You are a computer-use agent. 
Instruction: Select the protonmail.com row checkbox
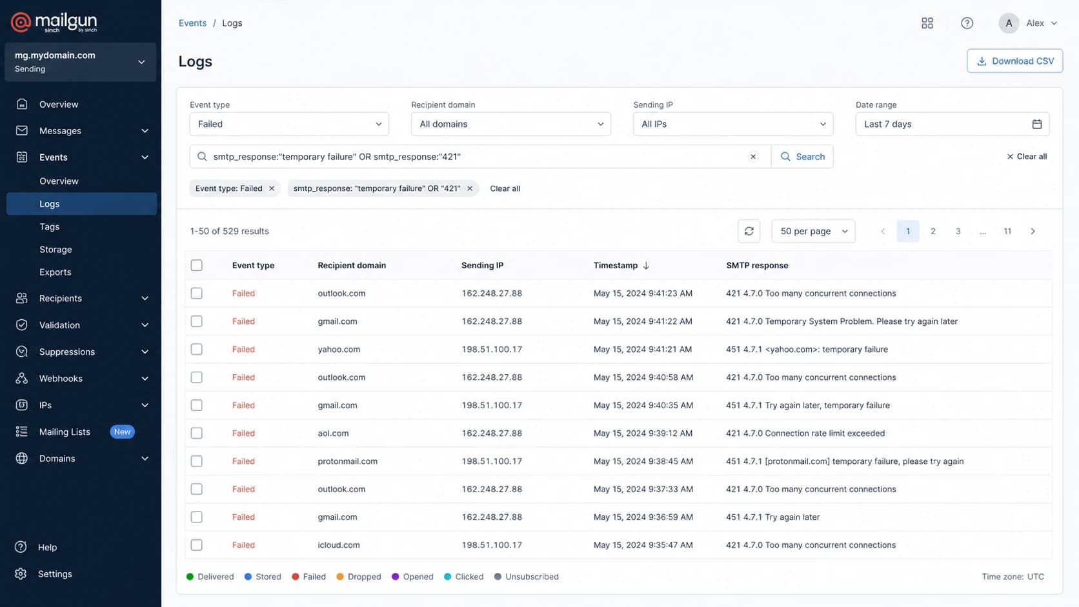(197, 461)
